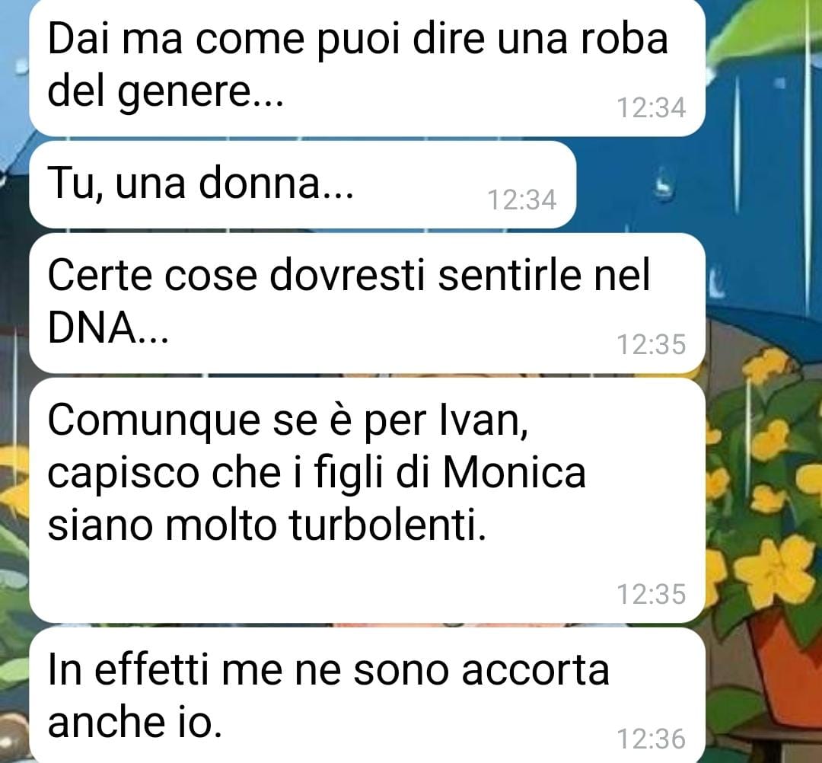Tap the 12:36 timestamp on the last message
This screenshot has width=822, height=763.
click(651, 739)
